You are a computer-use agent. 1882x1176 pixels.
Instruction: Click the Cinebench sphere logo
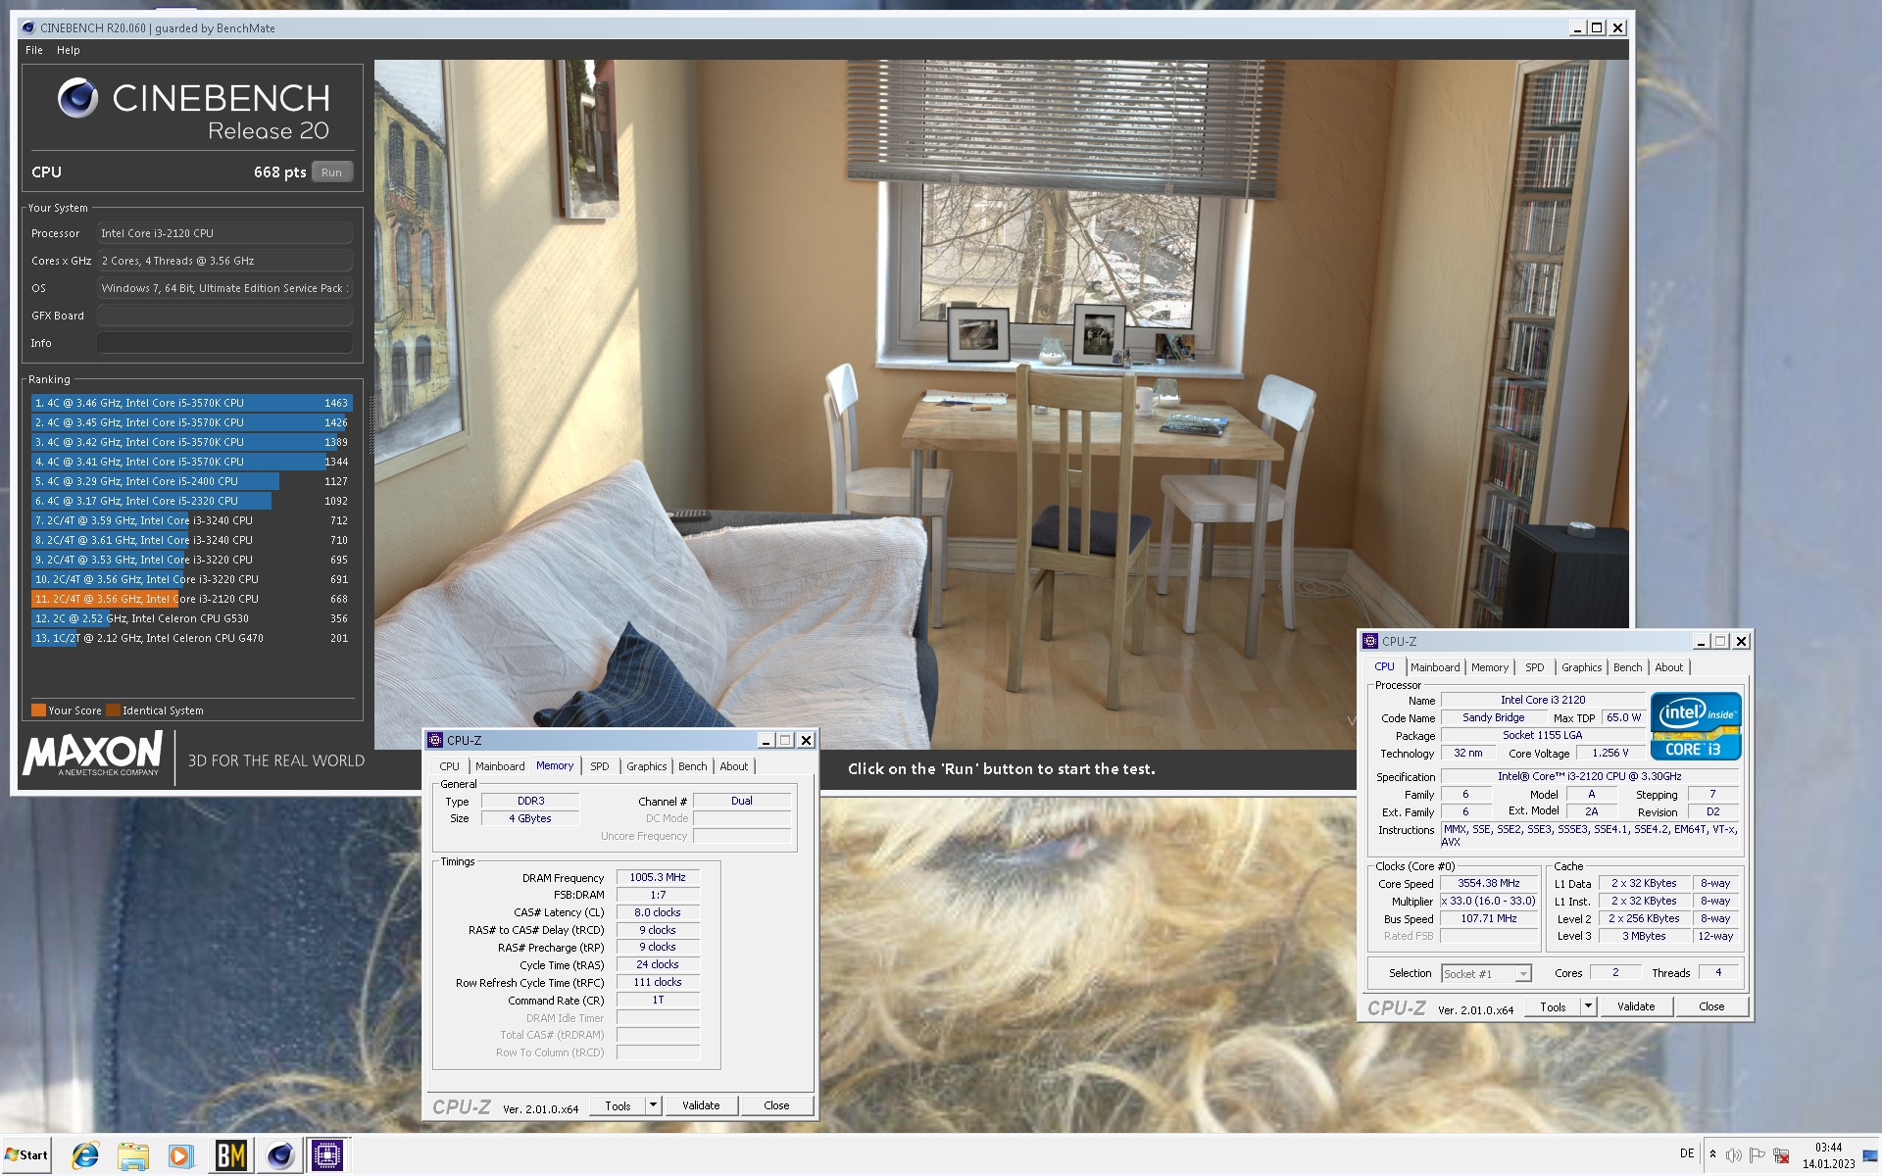tap(77, 98)
